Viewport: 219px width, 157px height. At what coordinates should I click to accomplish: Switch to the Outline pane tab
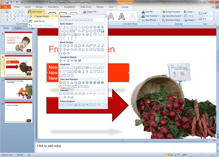18,28
